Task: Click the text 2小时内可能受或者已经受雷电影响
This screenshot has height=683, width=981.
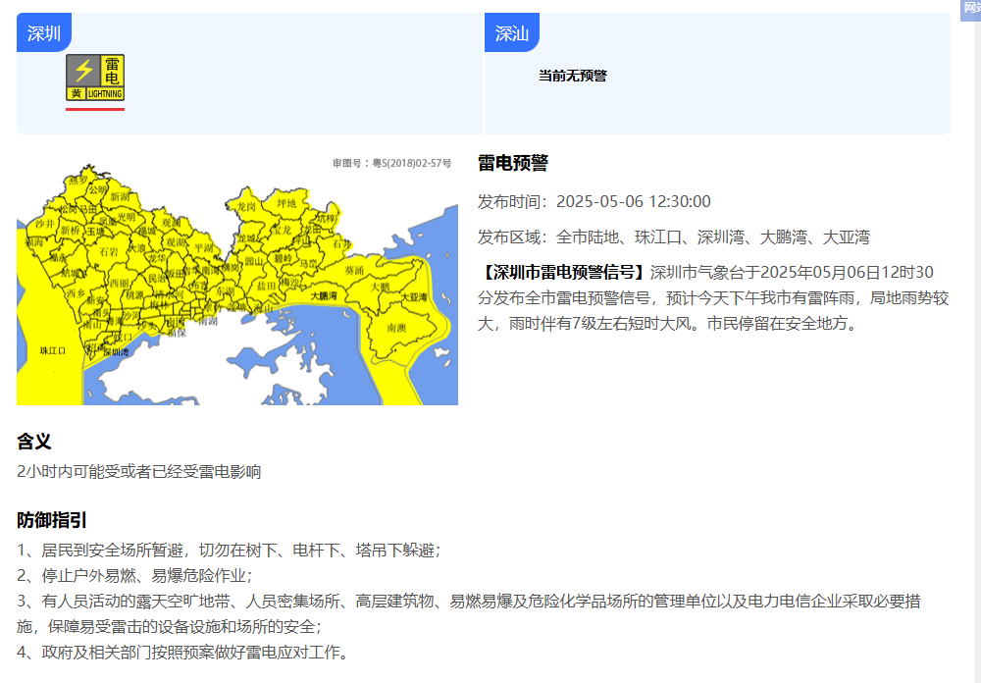Action: 139,471
